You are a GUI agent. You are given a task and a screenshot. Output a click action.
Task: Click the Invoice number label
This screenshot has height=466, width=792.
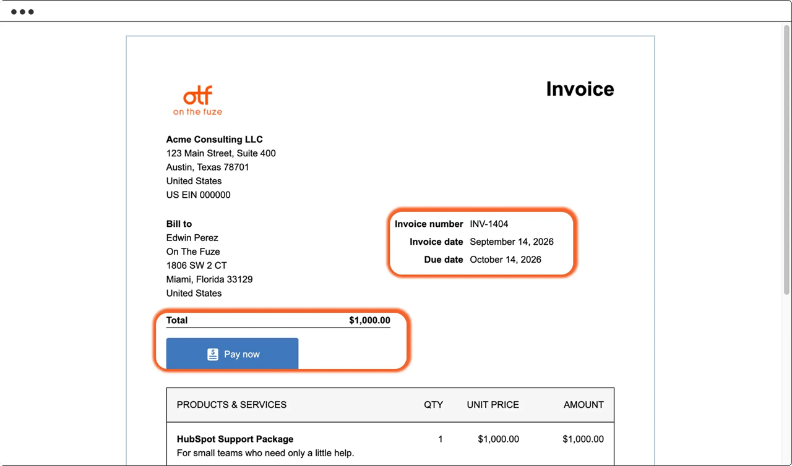pos(429,224)
